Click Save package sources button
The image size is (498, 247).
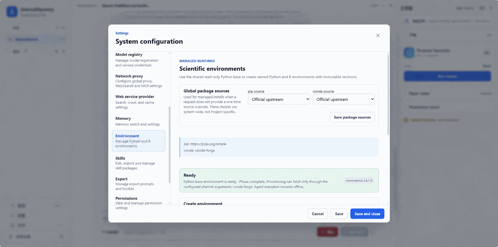point(352,117)
